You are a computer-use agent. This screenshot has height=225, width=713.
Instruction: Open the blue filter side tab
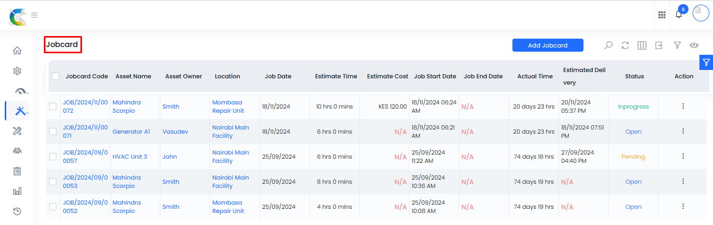706,62
